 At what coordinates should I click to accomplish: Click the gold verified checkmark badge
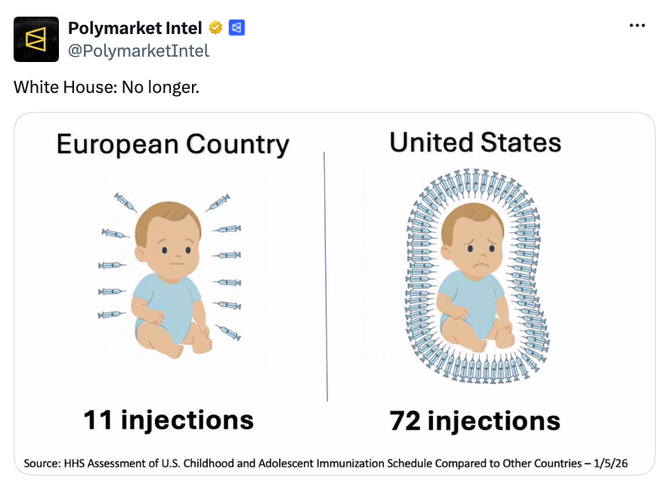(215, 28)
